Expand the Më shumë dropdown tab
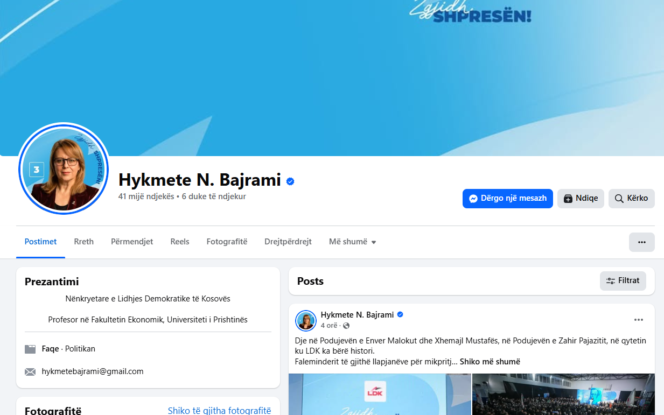This screenshot has height=415, width=664. click(352, 242)
